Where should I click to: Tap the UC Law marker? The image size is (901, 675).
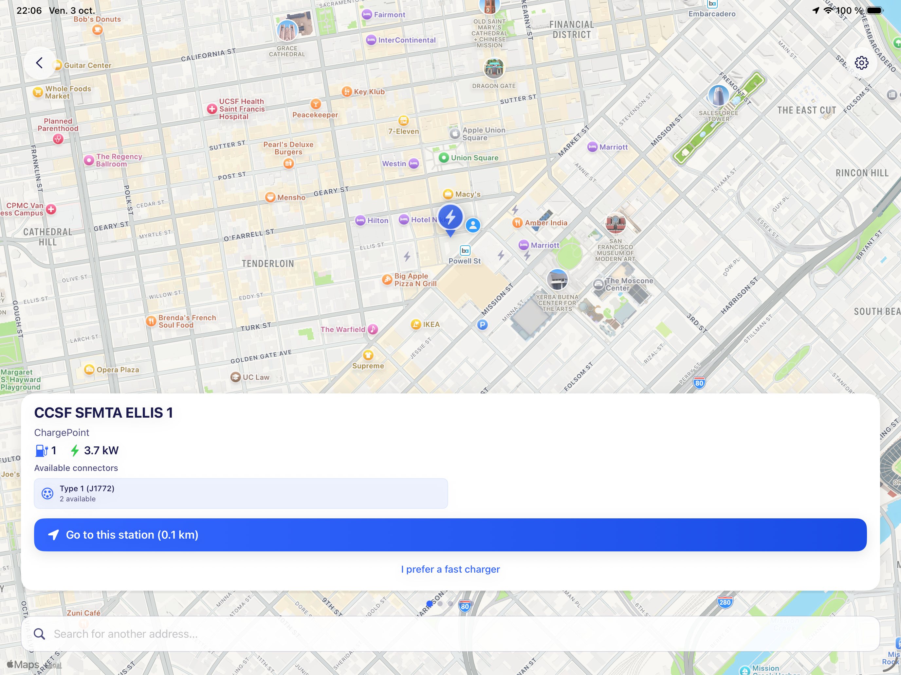point(235,377)
